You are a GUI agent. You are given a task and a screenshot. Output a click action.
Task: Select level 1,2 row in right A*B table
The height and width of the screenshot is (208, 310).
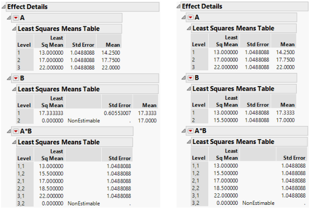(249, 173)
